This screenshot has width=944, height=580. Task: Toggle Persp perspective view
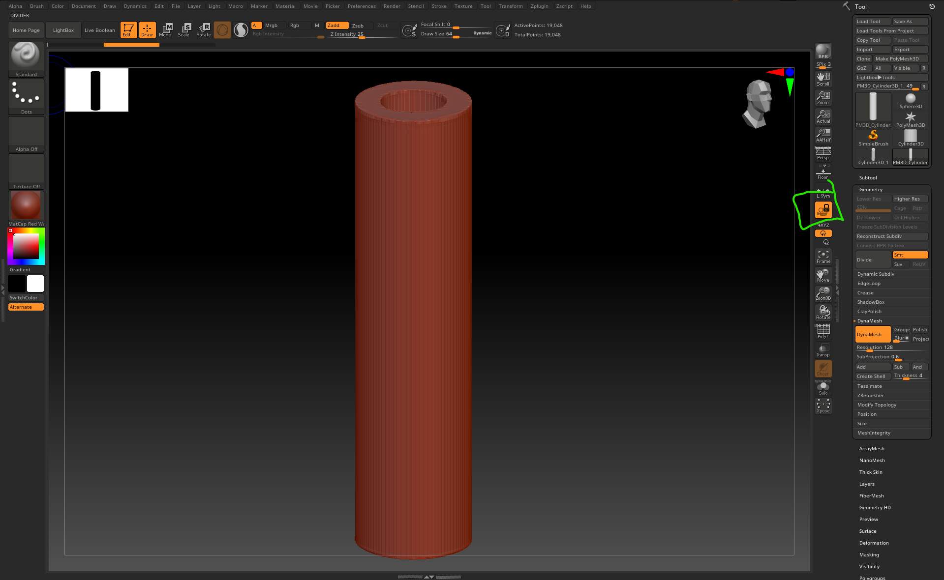point(823,153)
